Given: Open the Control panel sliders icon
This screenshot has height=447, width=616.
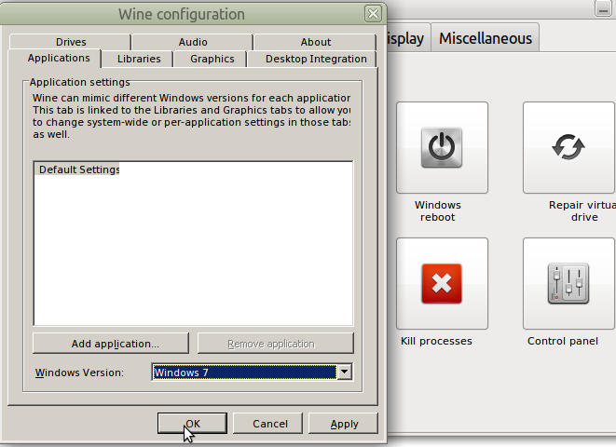Looking at the screenshot, I should [568, 283].
